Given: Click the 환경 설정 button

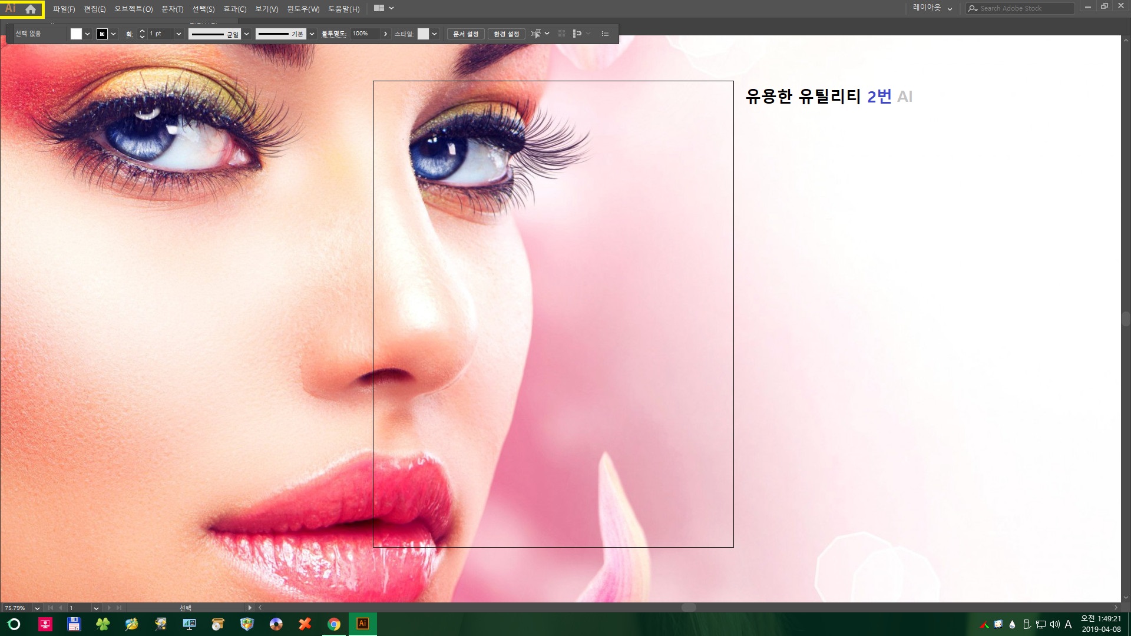Looking at the screenshot, I should click(x=506, y=34).
